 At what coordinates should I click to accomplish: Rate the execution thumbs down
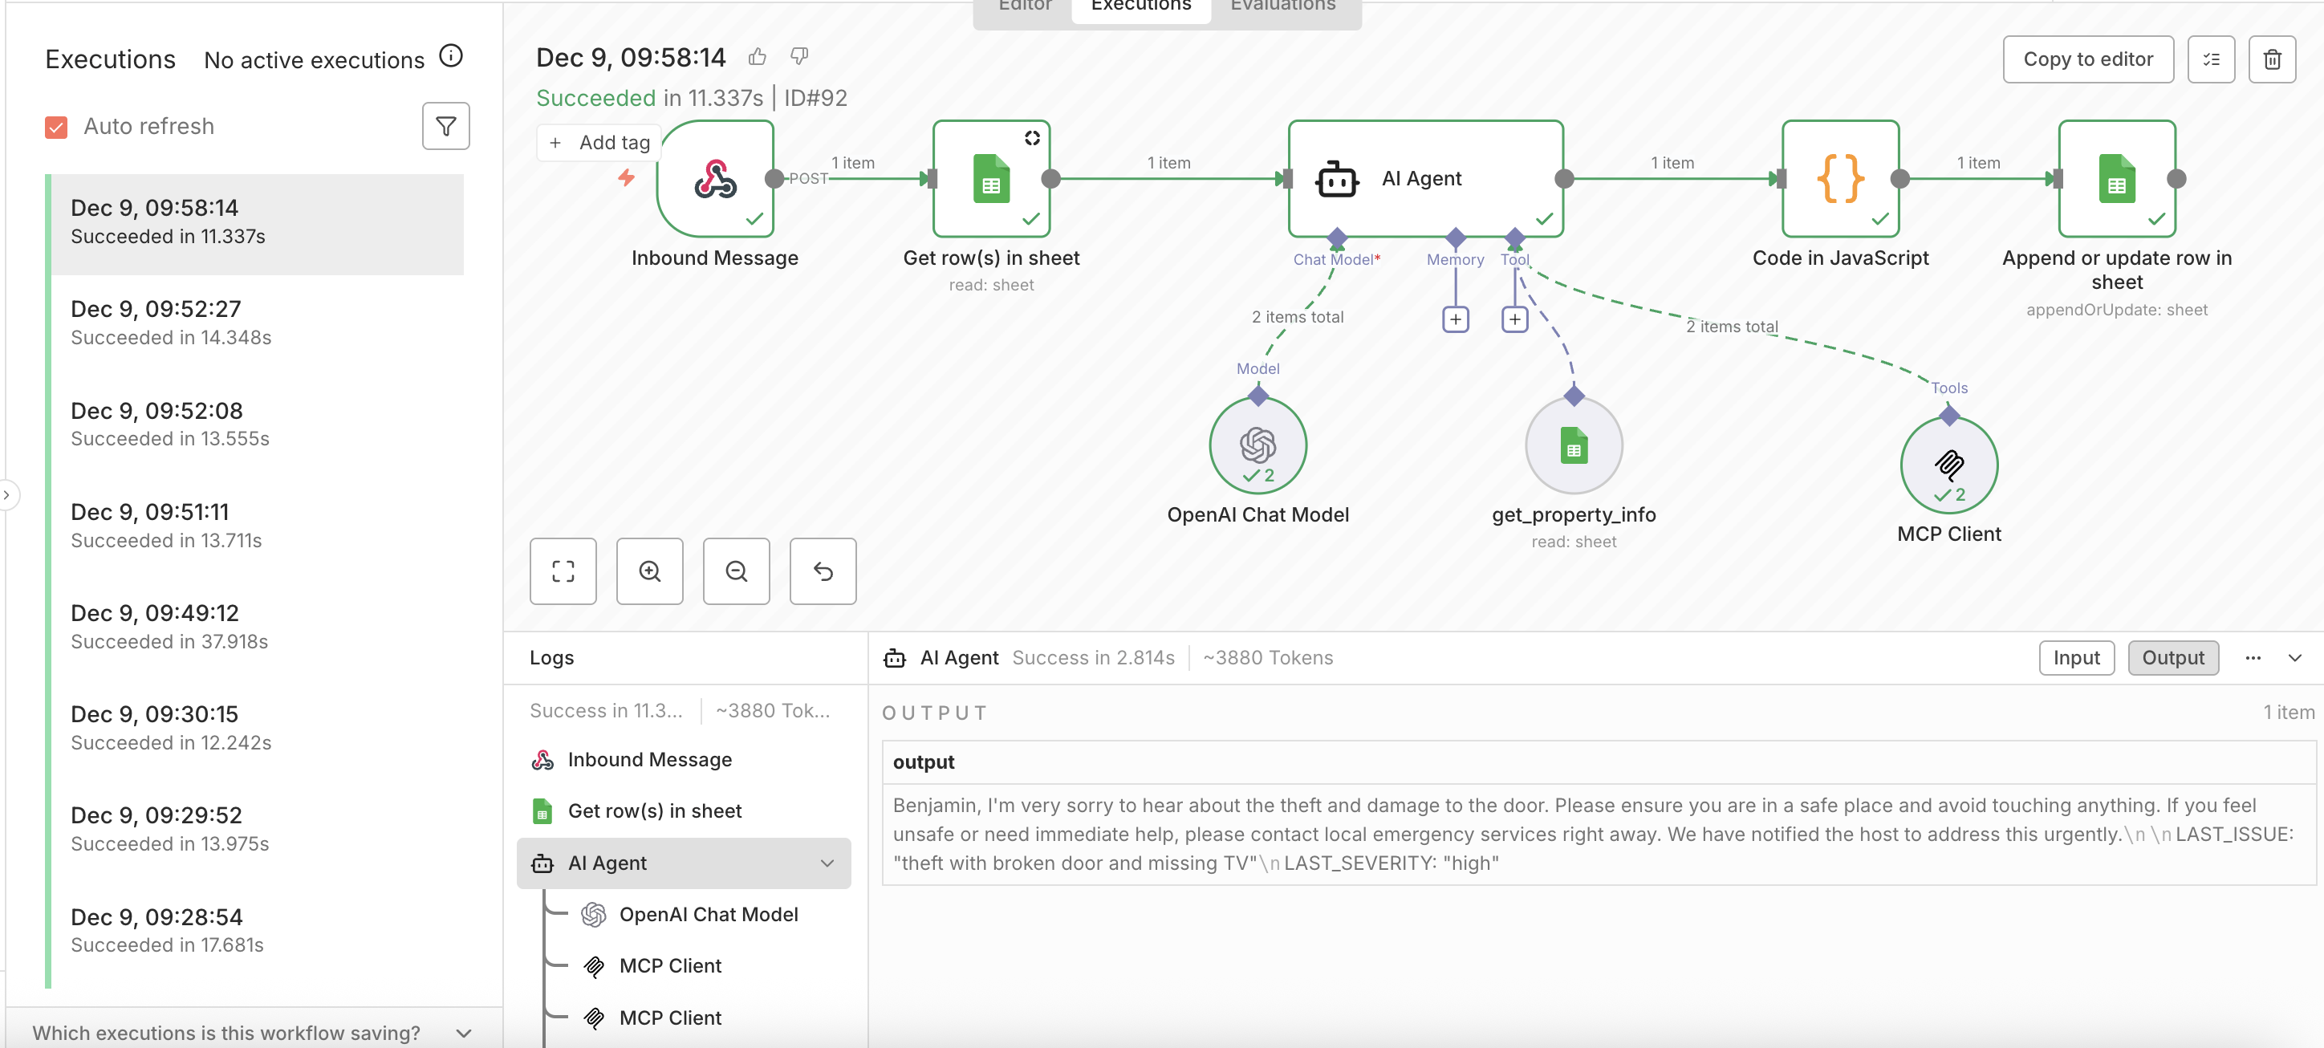[x=798, y=56]
